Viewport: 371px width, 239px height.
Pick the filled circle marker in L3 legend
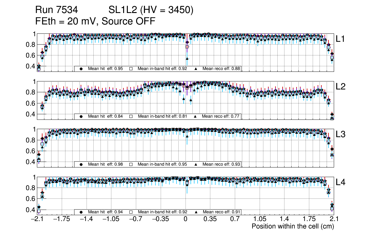coord(81,164)
